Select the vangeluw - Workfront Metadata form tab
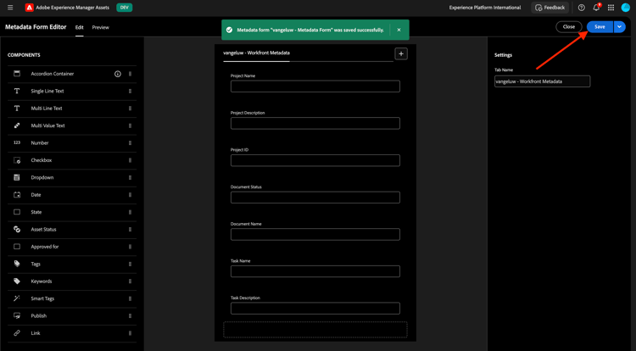The image size is (636, 351). click(x=256, y=53)
